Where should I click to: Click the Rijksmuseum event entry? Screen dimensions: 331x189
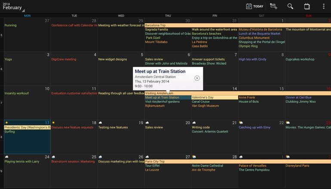[x=155, y=106]
